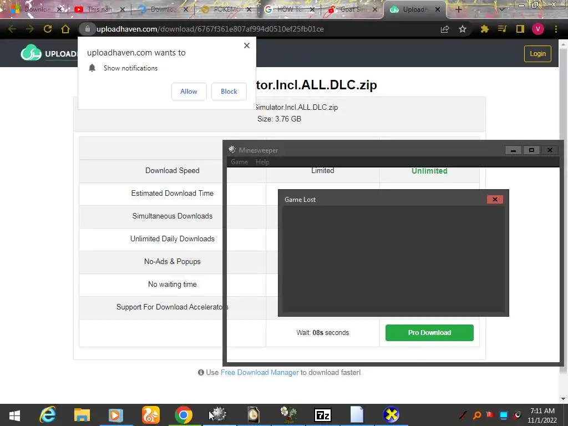
Task: Open the media control playlist icon
Action: point(502,29)
